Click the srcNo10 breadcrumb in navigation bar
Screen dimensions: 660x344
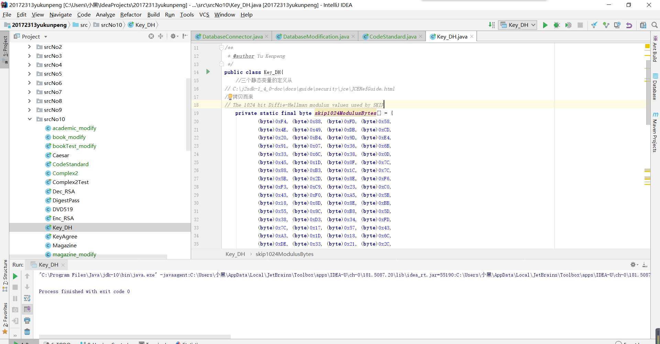pyautogui.click(x=108, y=25)
